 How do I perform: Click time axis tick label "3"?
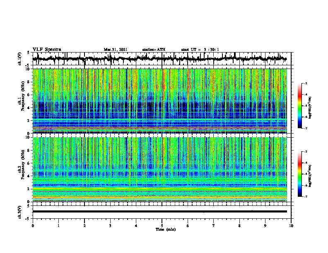(110, 226)
